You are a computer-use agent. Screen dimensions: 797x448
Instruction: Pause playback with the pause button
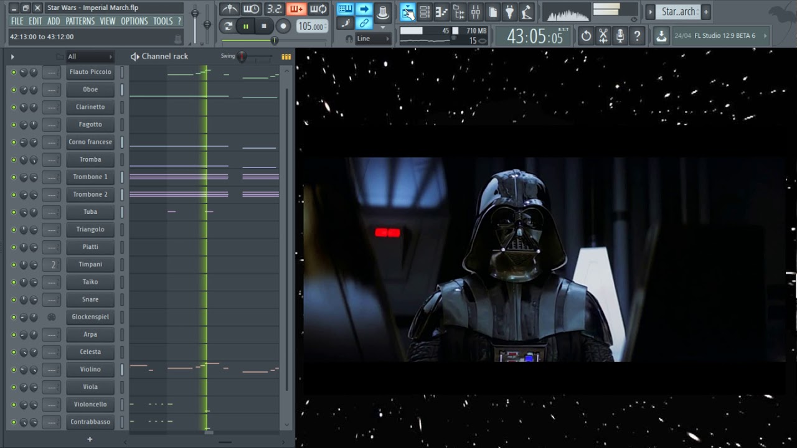click(x=245, y=26)
